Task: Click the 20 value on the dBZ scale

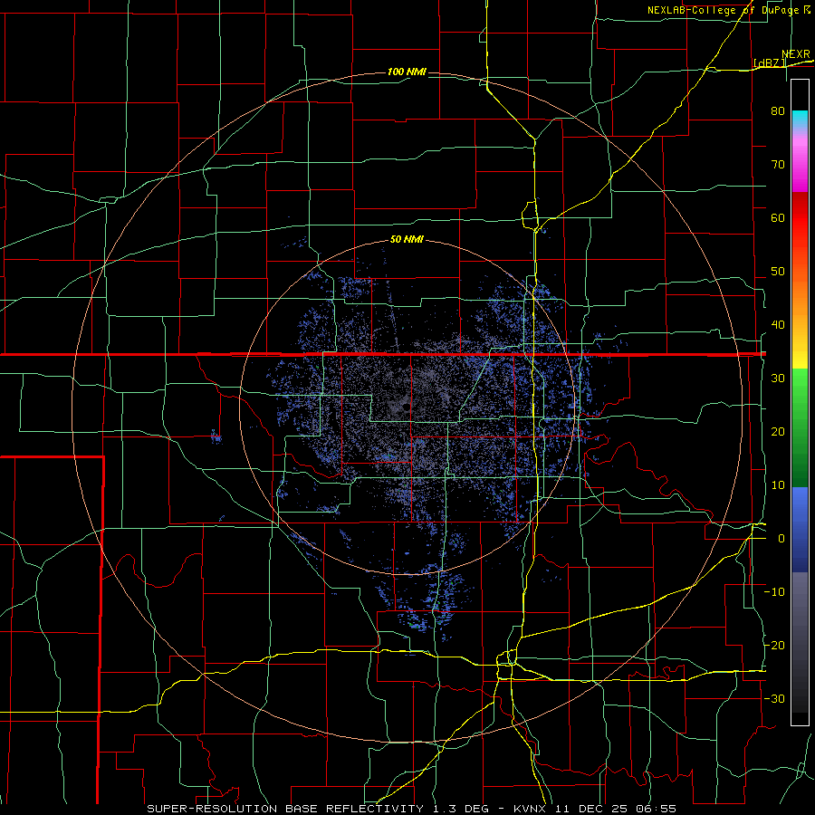Action: (x=778, y=432)
